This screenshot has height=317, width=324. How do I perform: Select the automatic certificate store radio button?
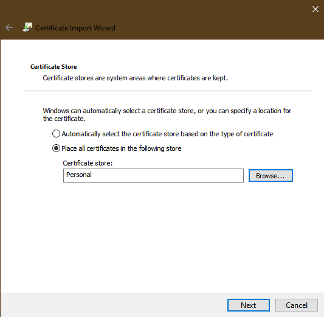click(56, 134)
